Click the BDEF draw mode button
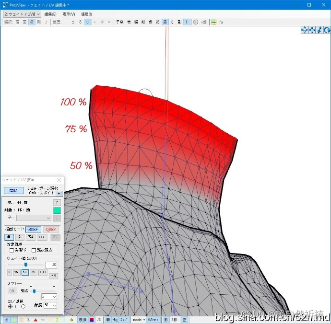331x324 pixels. click(x=33, y=229)
